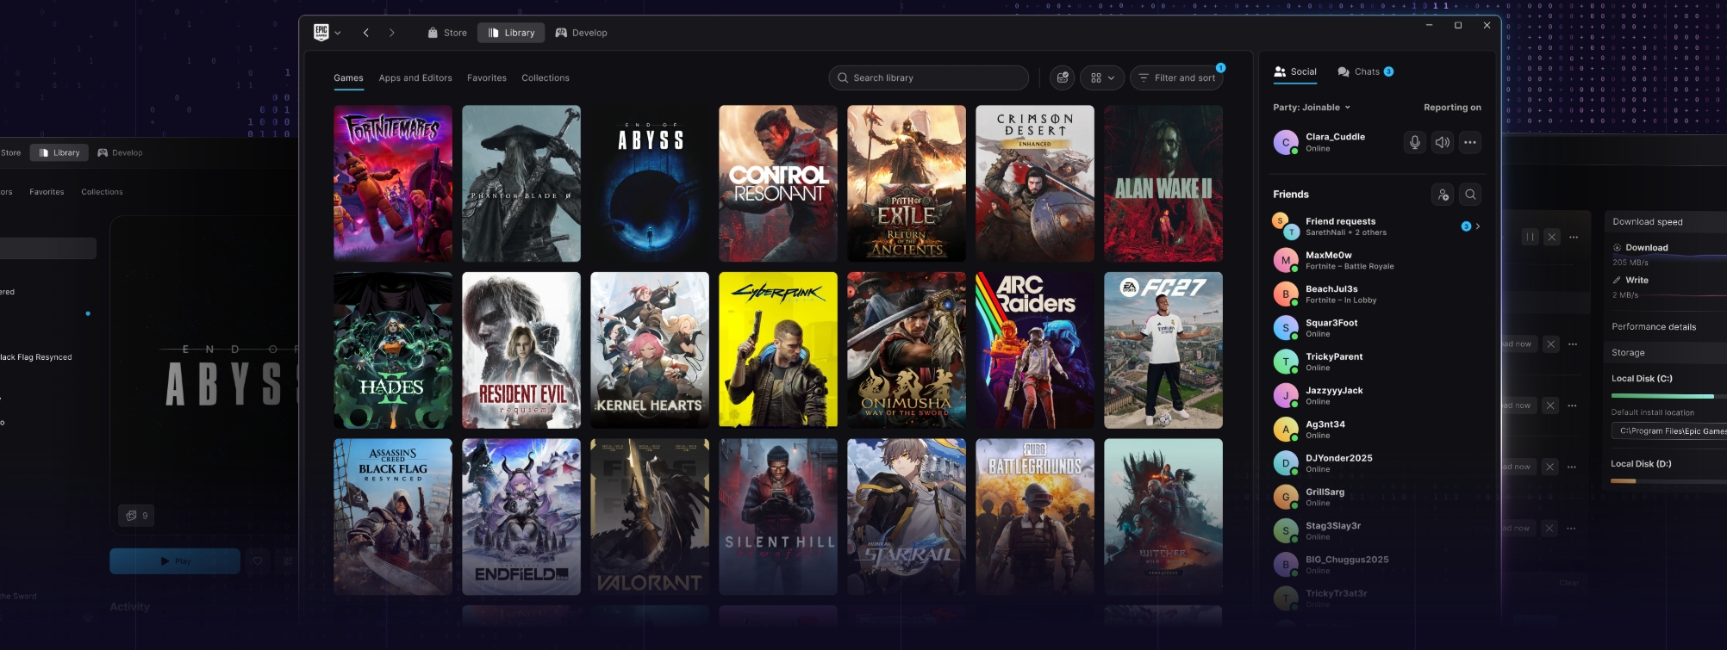The image size is (1727, 650).
Task: Switch to the Chats tab
Action: (x=1365, y=71)
